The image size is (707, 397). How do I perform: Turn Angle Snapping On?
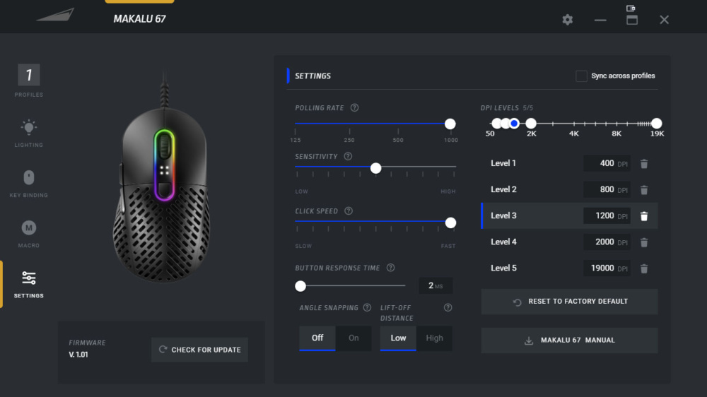pos(353,338)
